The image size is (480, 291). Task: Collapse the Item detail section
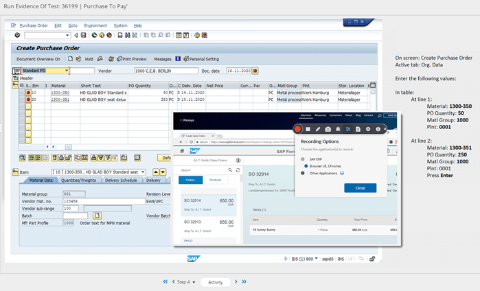pyautogui.click(x=15, y=172)
